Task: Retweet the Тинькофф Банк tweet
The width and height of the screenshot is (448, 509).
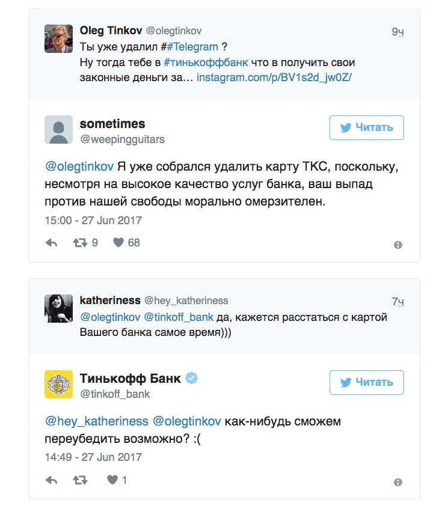Action: (79, 480)
